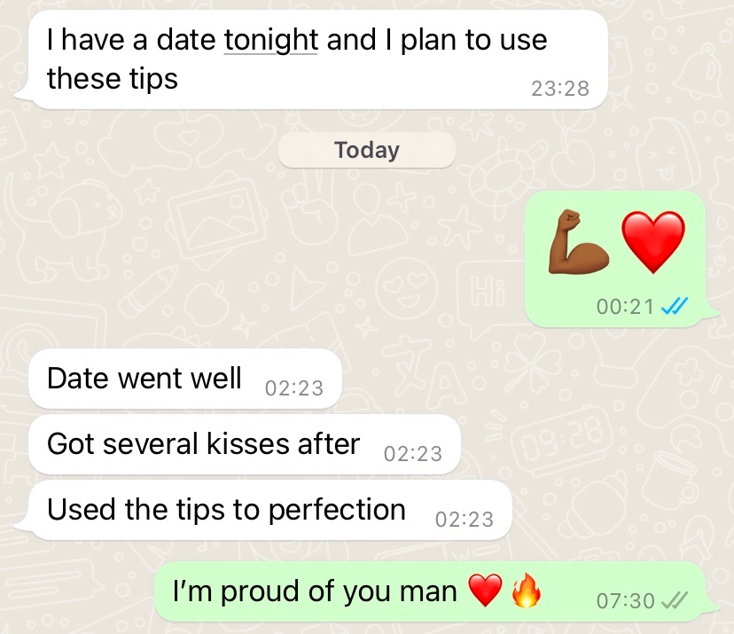Tap the 07:30 timestamp
Image resolution: width=734 pixels, height=634 pixels.
625,601
